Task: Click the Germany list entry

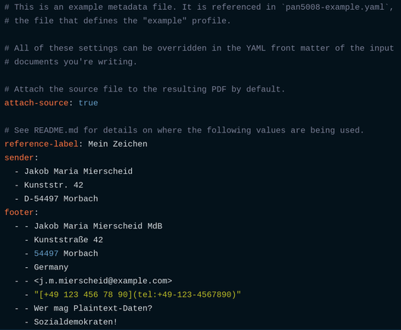Action: click(51, 267)
